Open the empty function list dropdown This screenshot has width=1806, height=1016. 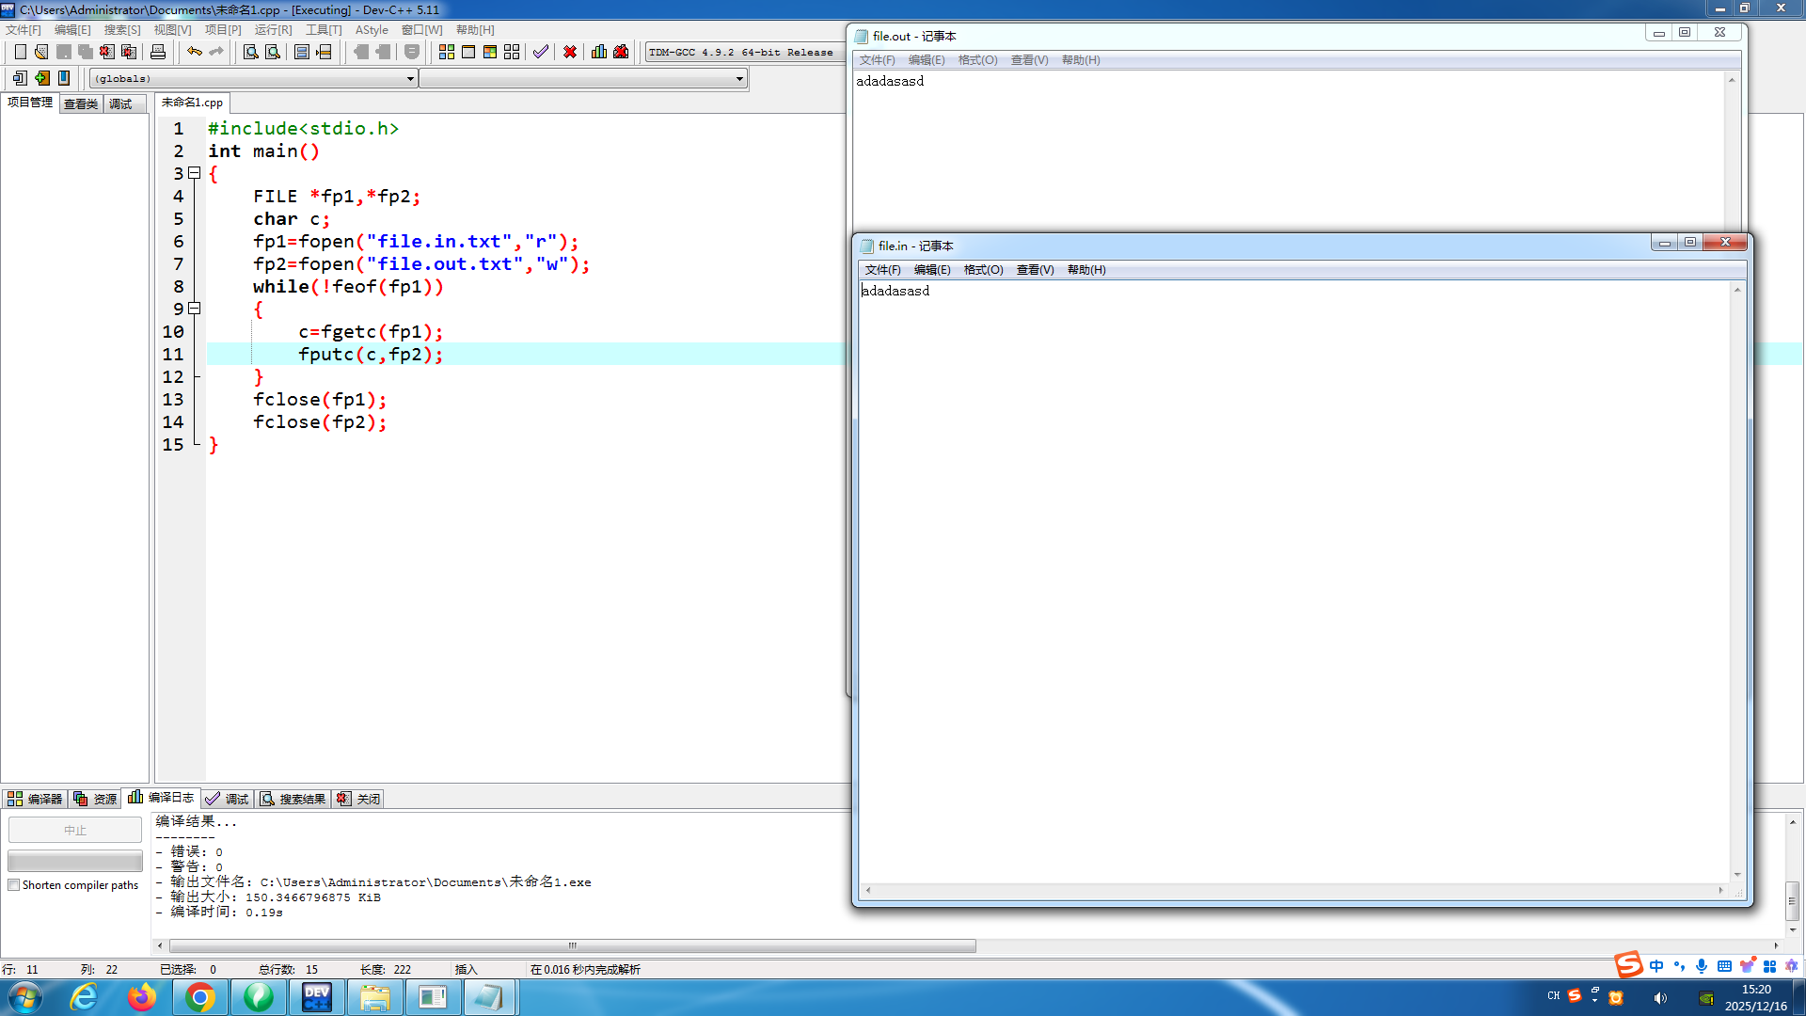(x=739, y=79)
